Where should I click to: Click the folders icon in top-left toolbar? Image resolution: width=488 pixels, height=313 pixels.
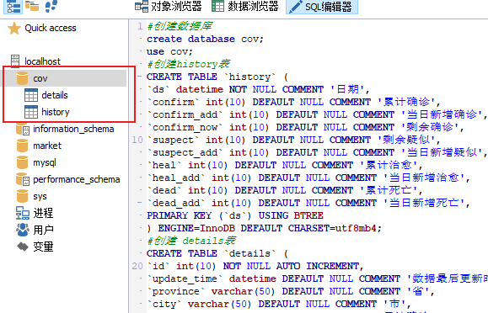point(32,6)
